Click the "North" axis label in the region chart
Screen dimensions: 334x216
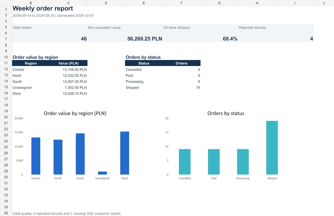[x=58, y=178]
